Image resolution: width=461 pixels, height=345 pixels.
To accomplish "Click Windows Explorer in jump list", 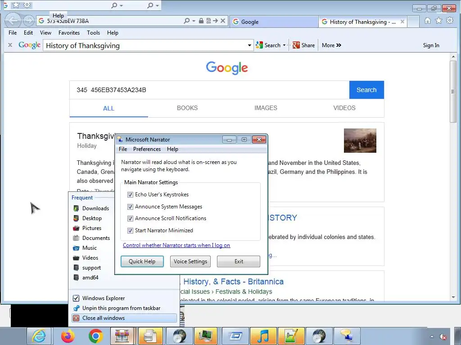I will [x=124, y=298].
